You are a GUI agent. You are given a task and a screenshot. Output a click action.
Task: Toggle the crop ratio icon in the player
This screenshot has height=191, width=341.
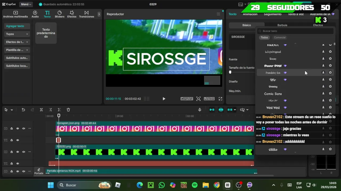[198, 99]
